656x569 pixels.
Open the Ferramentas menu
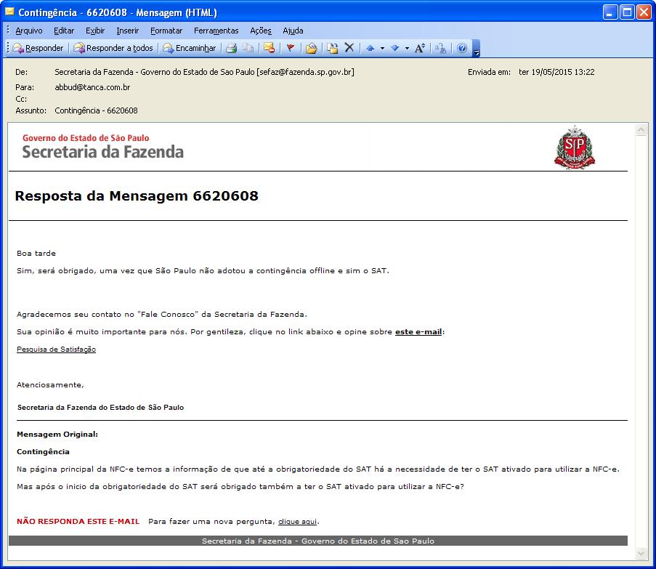[216, 31]
